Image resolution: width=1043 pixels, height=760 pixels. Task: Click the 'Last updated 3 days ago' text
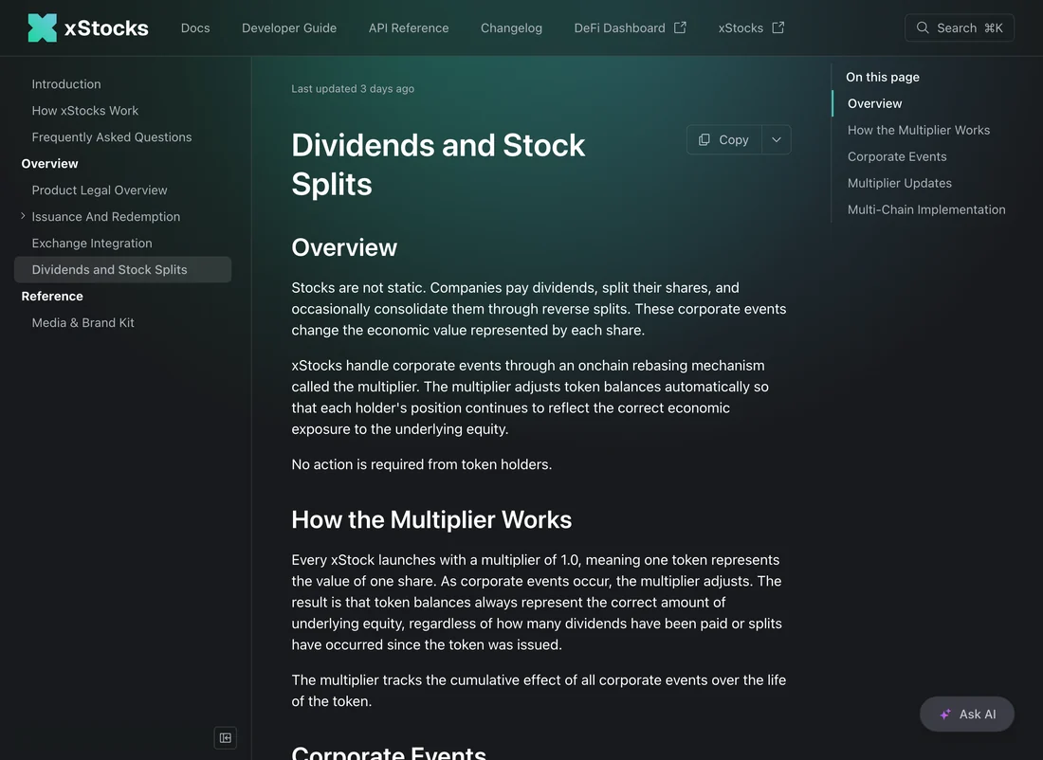353,88
